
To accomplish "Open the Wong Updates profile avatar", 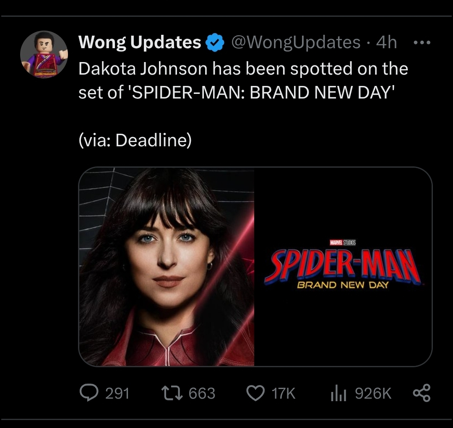I will (x=44, y=54).
